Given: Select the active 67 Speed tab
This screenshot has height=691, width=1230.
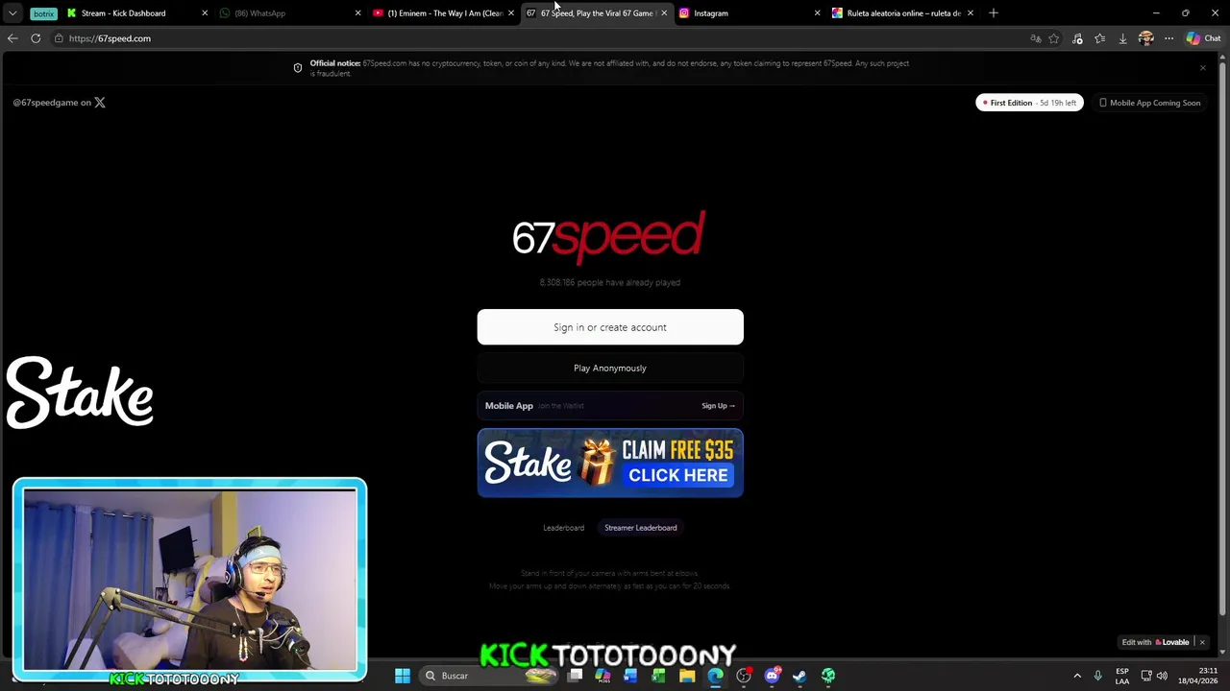Looking at the screenshot, I should (596, 13).
